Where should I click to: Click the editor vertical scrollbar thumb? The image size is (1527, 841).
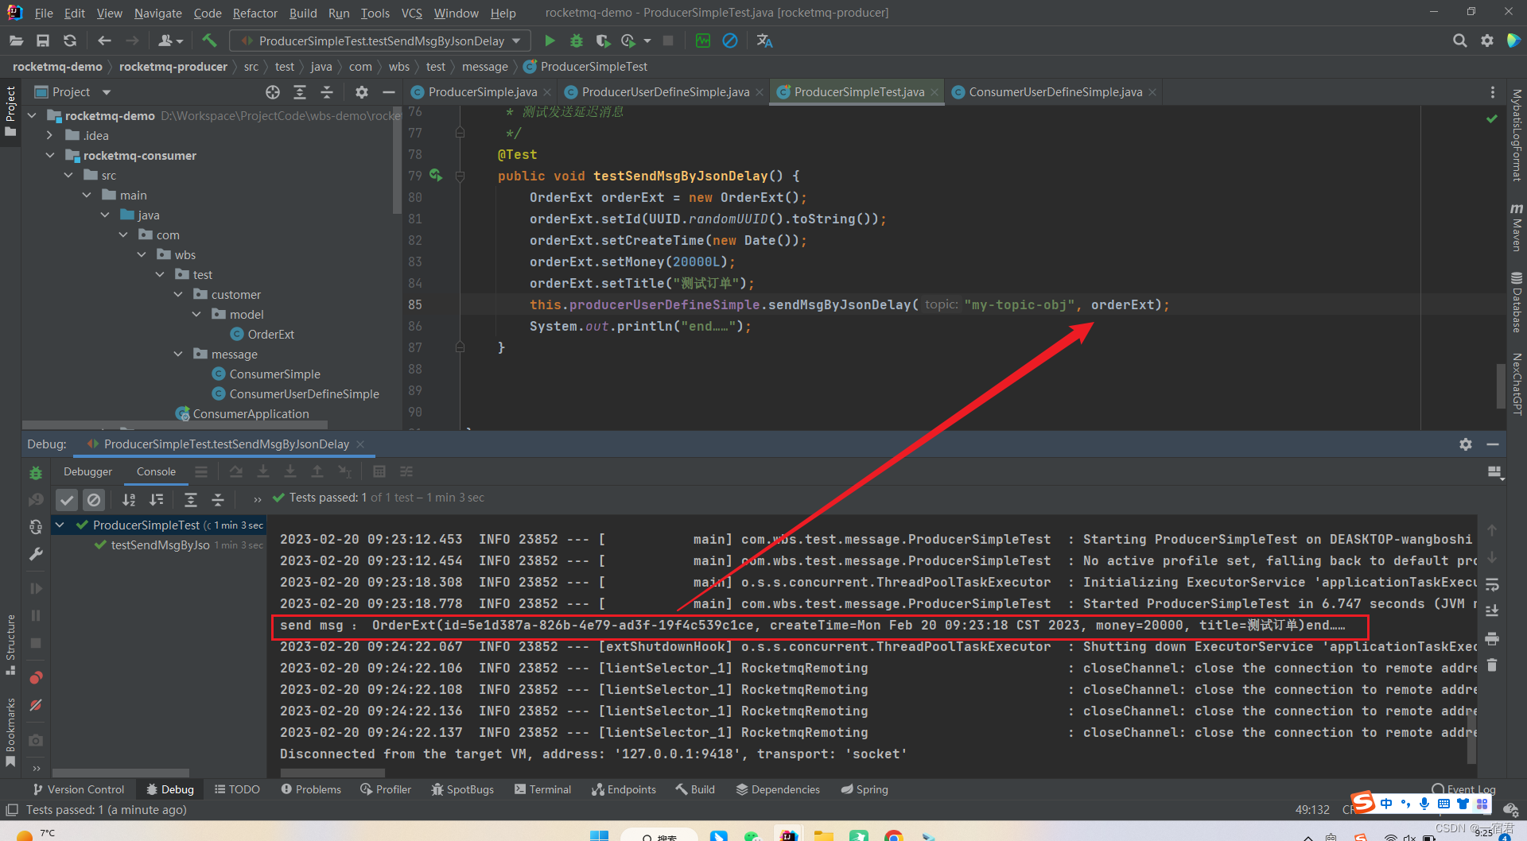1500,385
